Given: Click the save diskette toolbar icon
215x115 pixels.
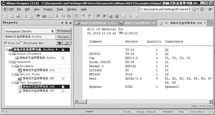Looking at the screenshot, I should pyautogui.click(x=17, y=16).
